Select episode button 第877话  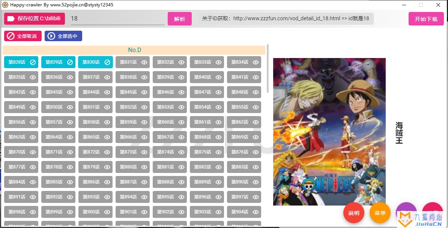click(x=21, y=167)
